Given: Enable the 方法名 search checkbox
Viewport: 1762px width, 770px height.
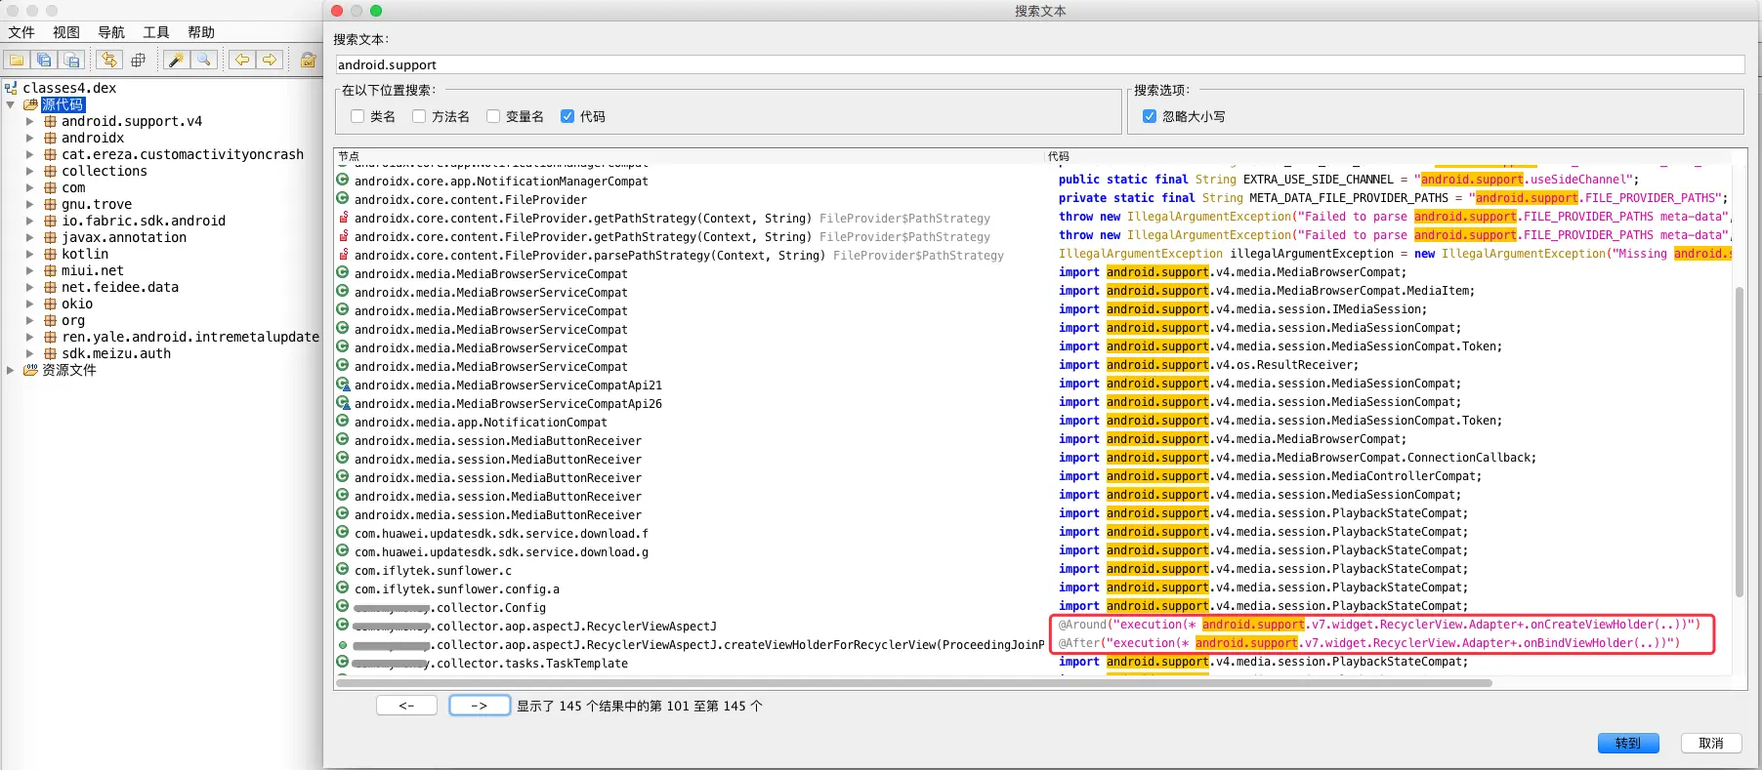Looking at the screenshot, I should (419, 116).
